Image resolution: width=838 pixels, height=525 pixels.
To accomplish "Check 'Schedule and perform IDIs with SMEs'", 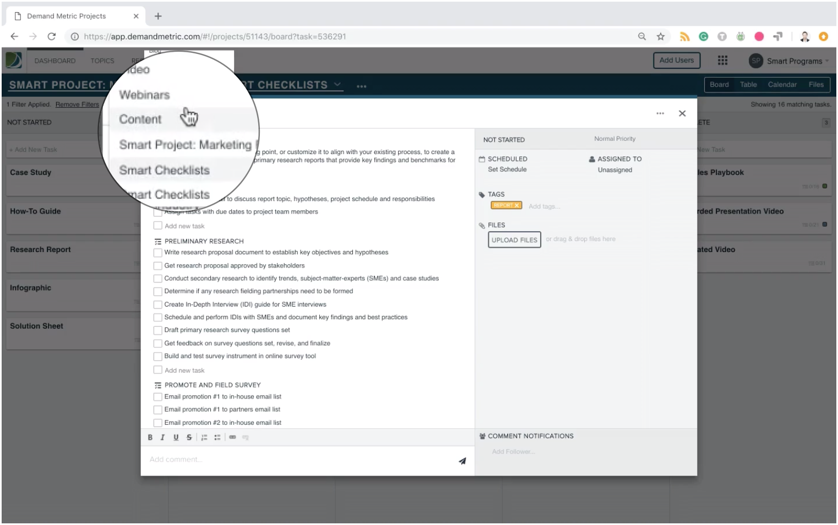I will coord(157,318).
